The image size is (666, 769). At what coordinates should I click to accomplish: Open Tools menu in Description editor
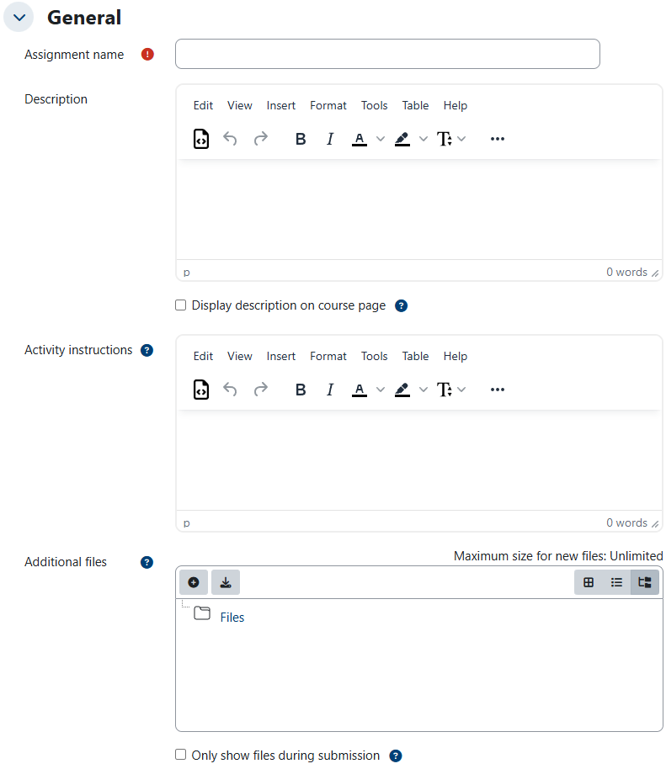click(374, 105)
